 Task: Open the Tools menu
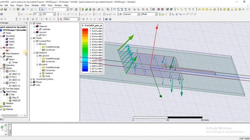click(x=50, y=5)
